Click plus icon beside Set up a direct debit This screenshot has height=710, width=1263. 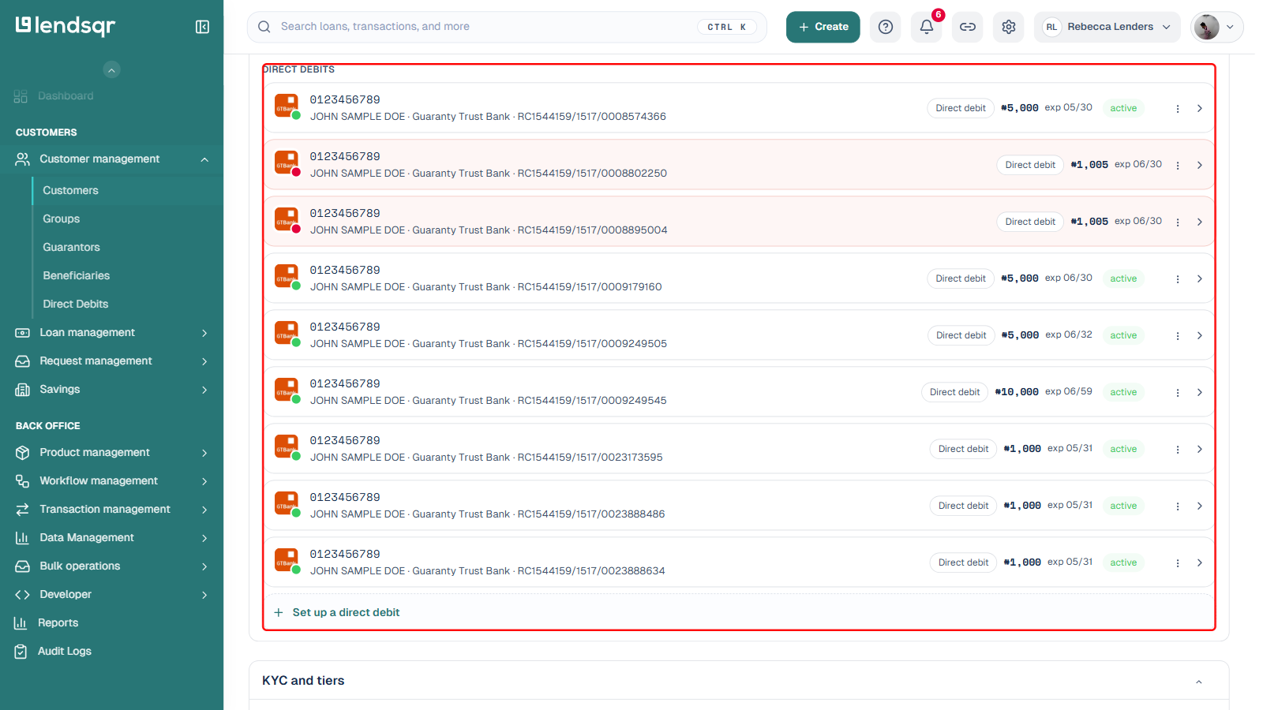click(279, 612)
